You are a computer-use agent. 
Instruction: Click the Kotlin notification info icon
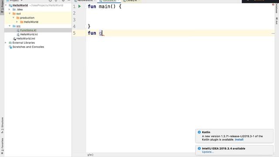tap(199, 132)
